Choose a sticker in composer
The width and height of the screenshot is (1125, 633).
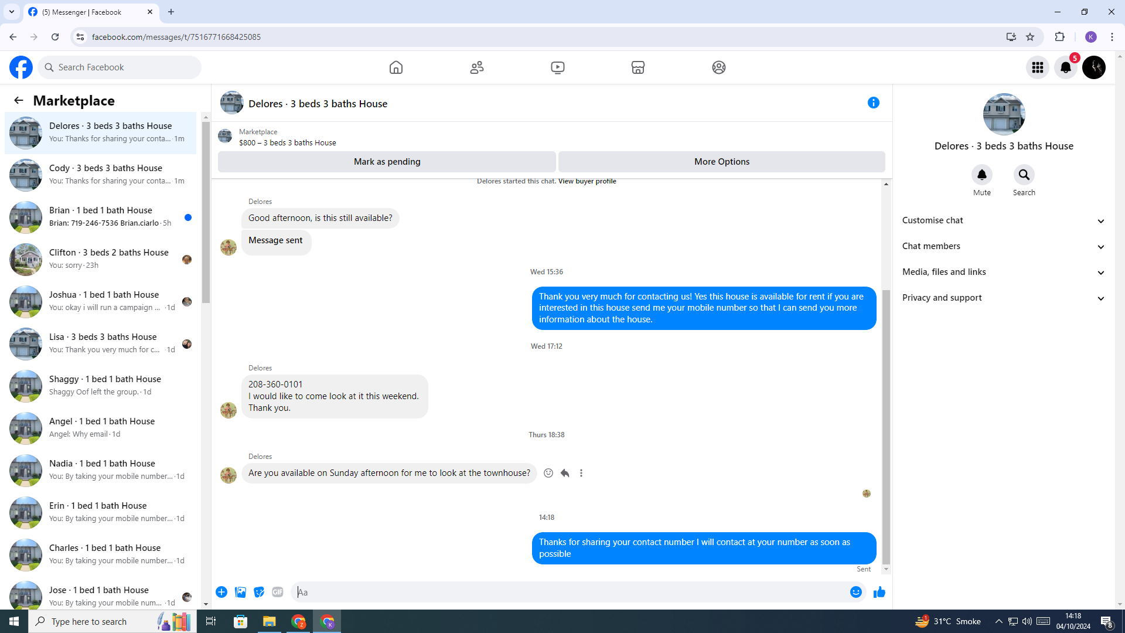(259, 592)
